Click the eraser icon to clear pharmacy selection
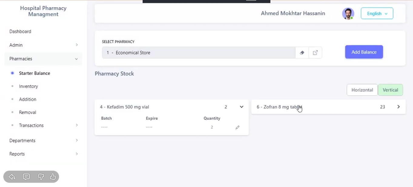 coord(302,53)
